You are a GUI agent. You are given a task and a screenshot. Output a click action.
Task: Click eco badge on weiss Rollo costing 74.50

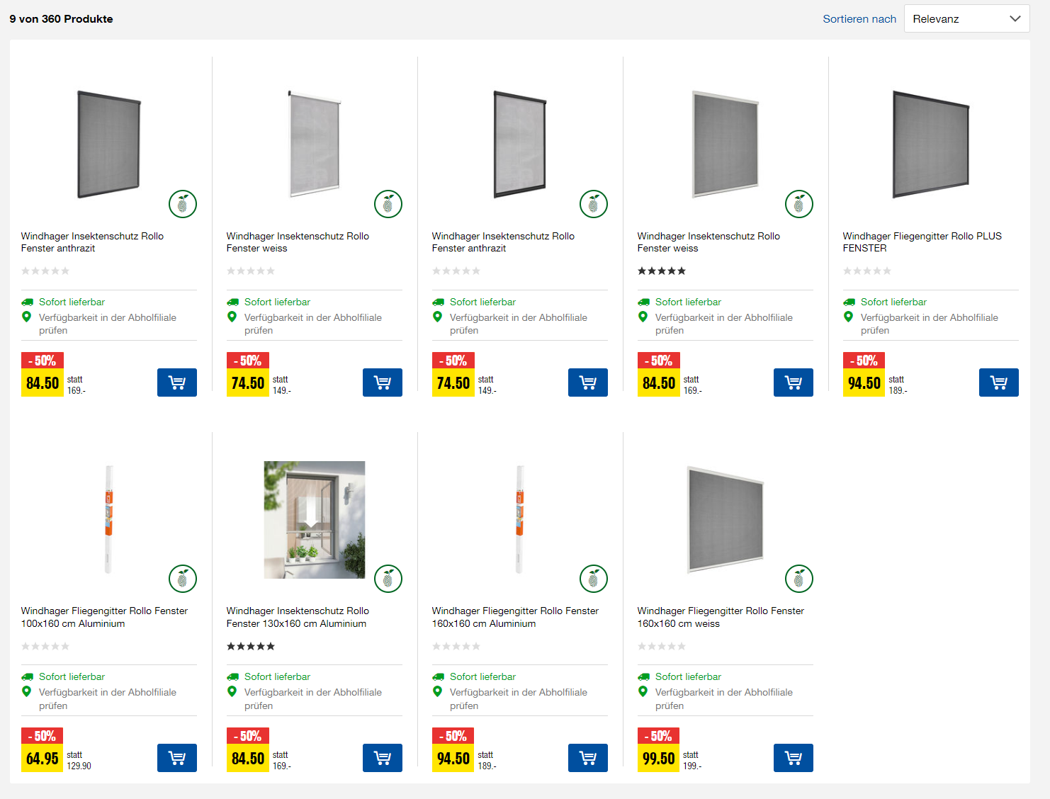pyautogui.click(x=388, y=204)
